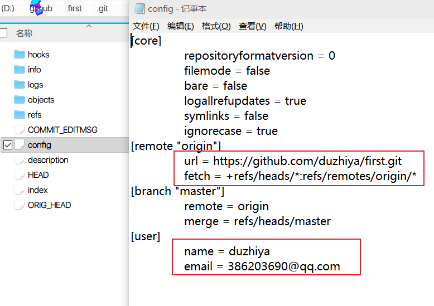Open the 查看(V) menu

point(253,26)
